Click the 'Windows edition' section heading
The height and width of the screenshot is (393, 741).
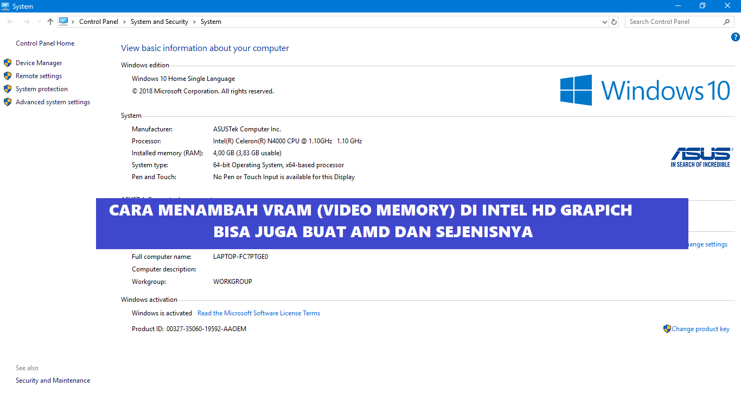click(145, 65)
